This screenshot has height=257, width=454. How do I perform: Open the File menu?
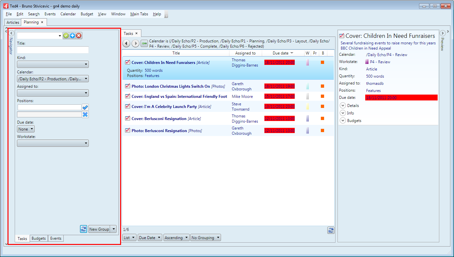tap(9, 14)
